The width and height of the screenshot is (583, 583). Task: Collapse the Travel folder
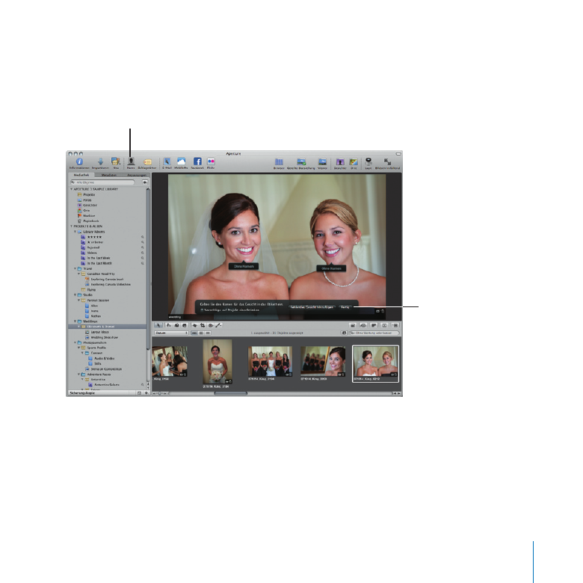75,268
